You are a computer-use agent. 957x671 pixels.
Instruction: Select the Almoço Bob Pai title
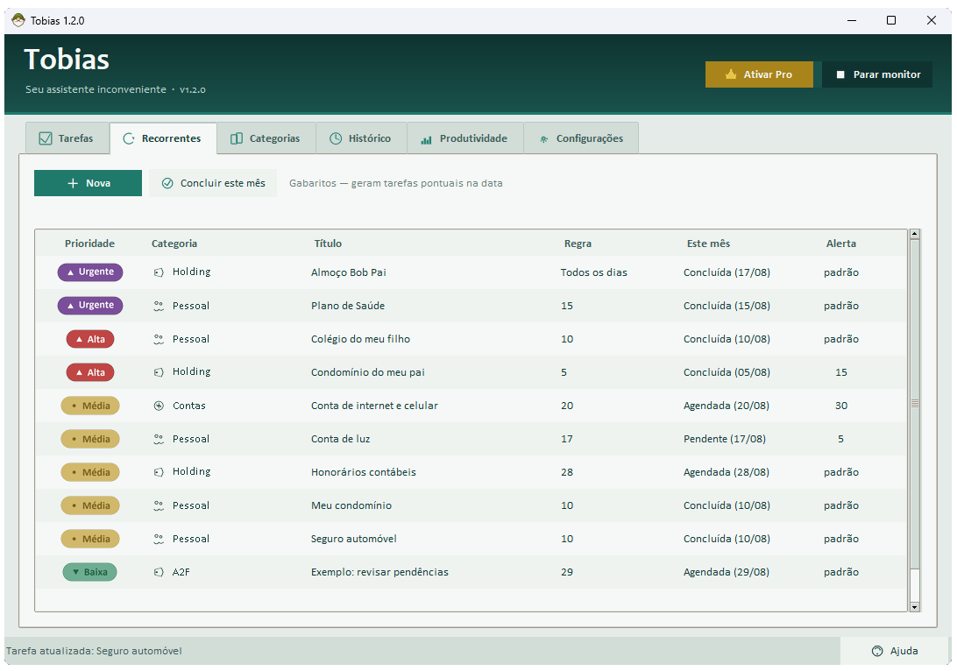[349, 272]
